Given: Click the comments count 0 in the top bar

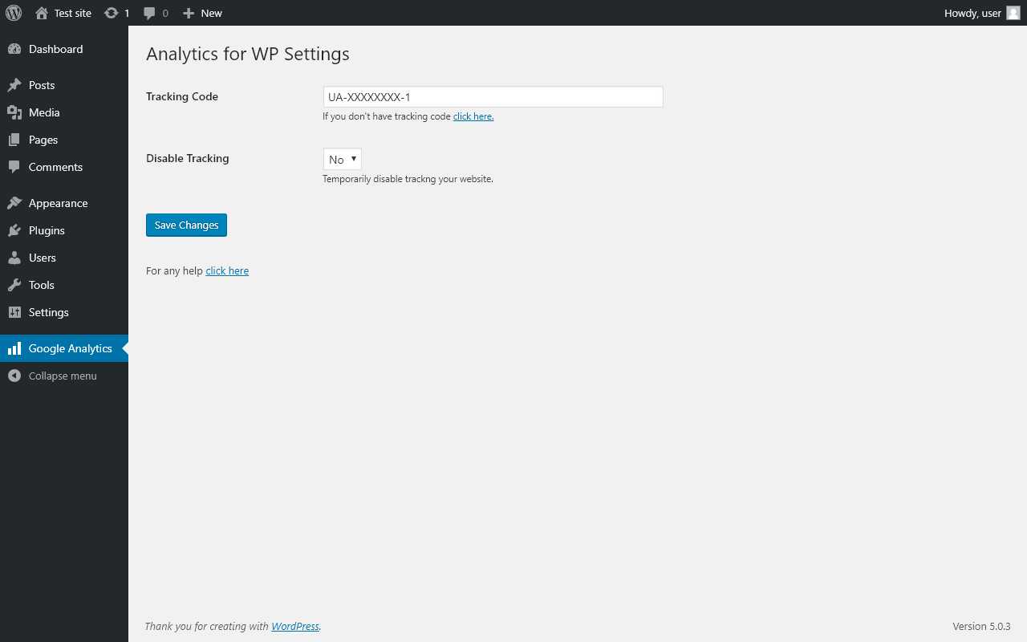Looking at the screenshot, I should pos(165,13).
